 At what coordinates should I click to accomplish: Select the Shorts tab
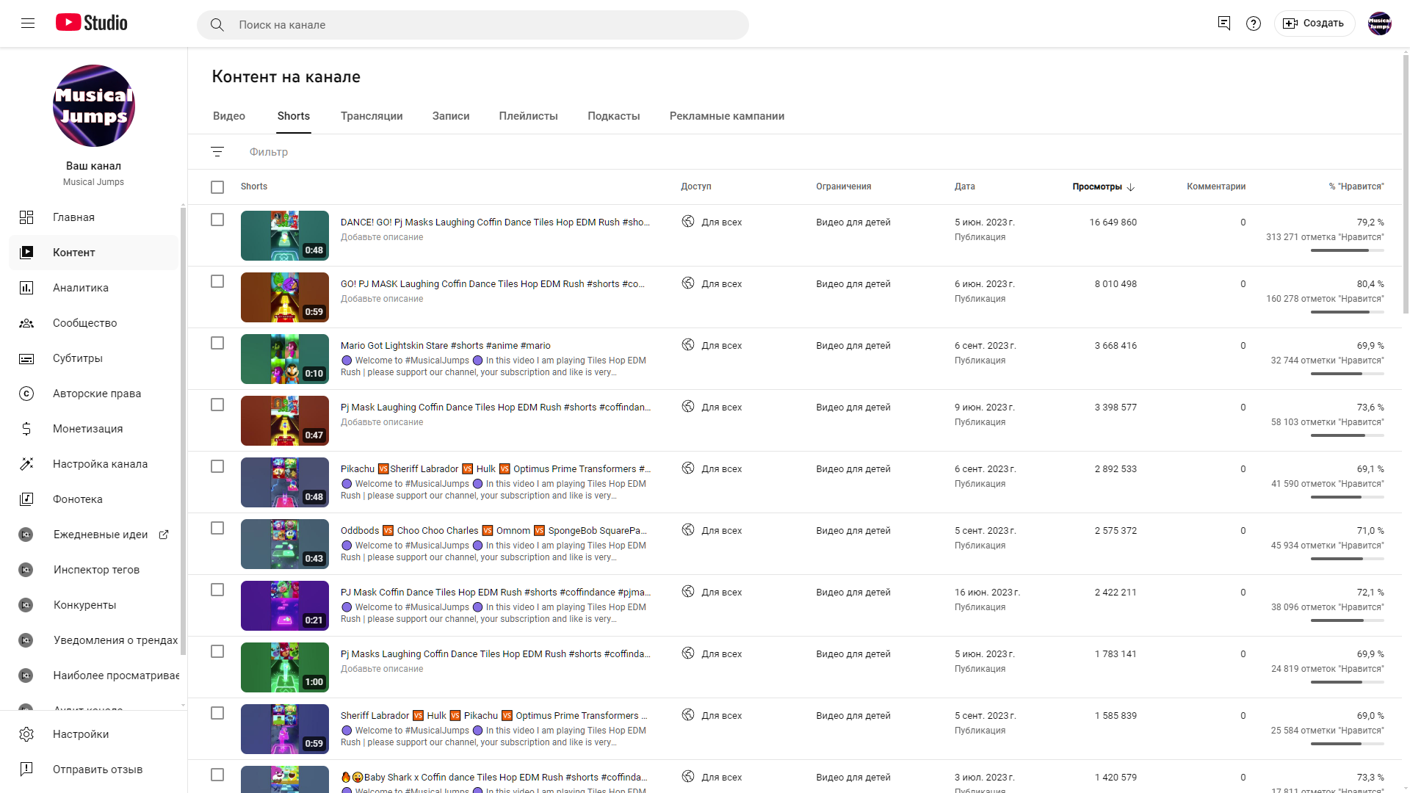click(294, 116)
